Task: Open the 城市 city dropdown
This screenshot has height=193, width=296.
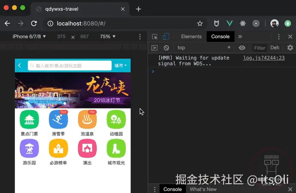Action: [120, 66]
